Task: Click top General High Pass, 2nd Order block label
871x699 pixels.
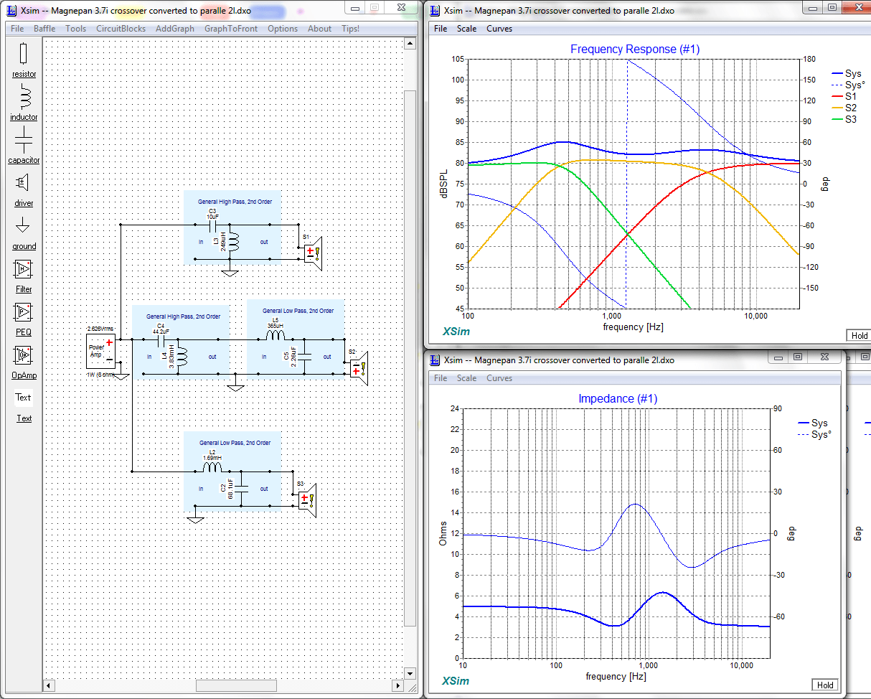Action: [235, 202]
